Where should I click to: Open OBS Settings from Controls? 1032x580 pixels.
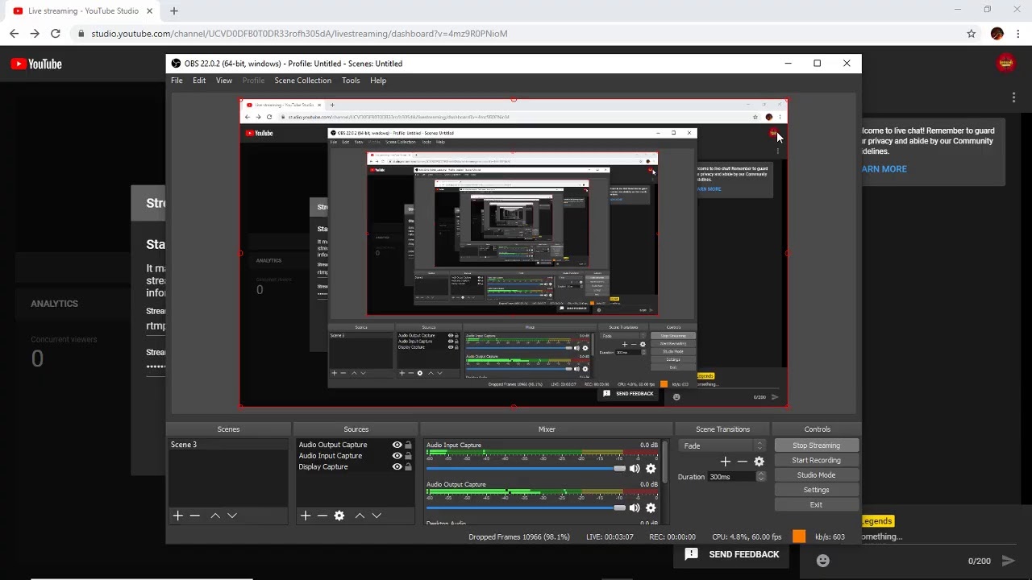tap(816, 490)
